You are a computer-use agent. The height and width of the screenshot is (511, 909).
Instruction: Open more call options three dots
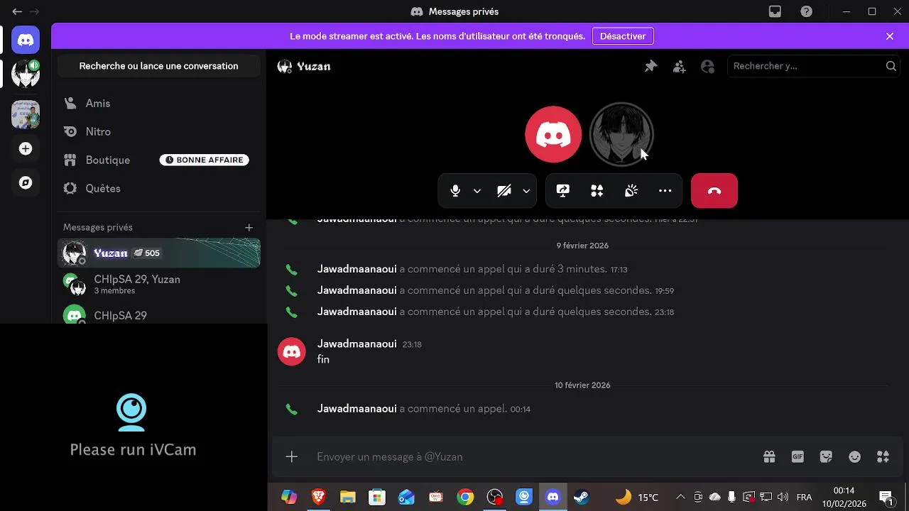click(665, 191)
